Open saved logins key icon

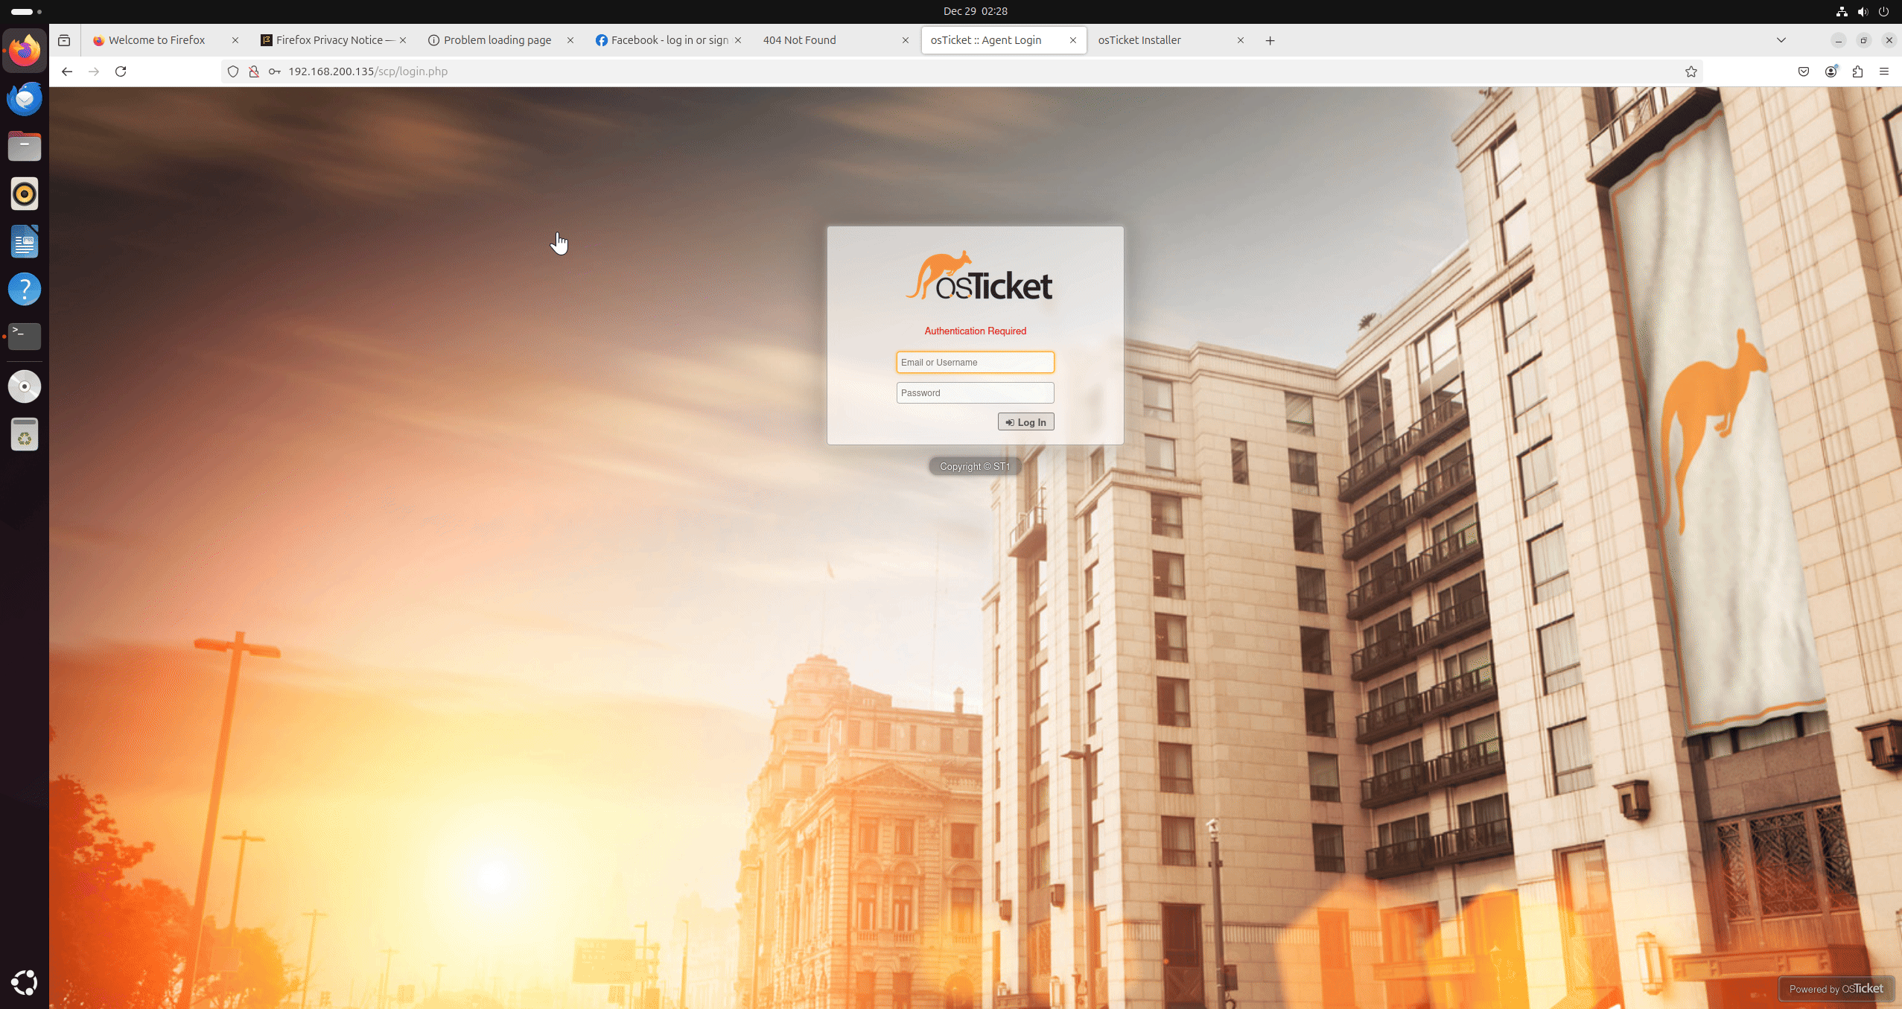coord(275,71)
